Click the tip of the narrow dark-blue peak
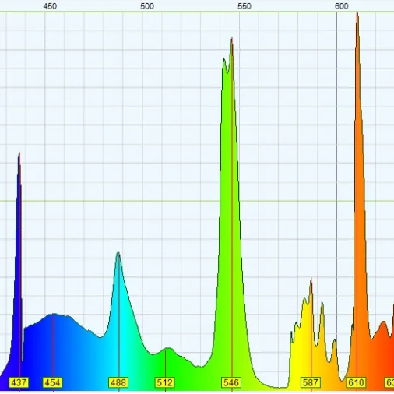This screenshot has width=394, height=394. pyautogui.click(x=19, y=153)
